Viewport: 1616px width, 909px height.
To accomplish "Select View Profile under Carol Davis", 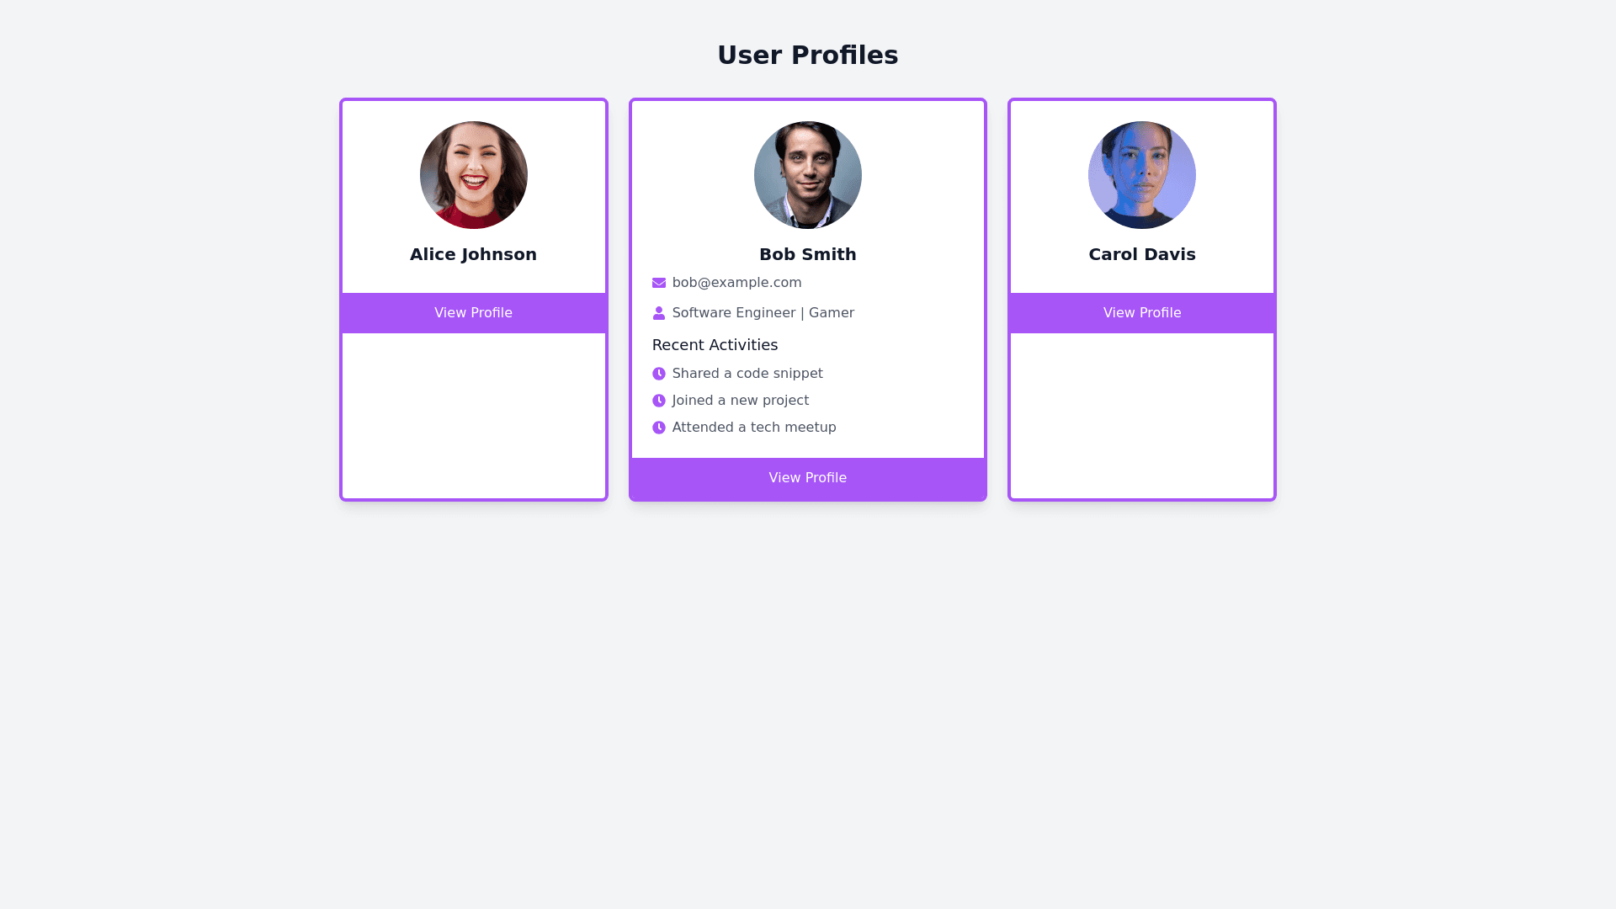I will 1141,313.
